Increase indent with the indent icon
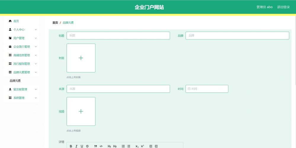The image size is (296, 148). [156, 146]
